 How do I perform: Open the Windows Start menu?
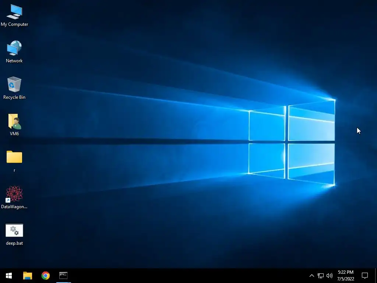coord(9,276)
